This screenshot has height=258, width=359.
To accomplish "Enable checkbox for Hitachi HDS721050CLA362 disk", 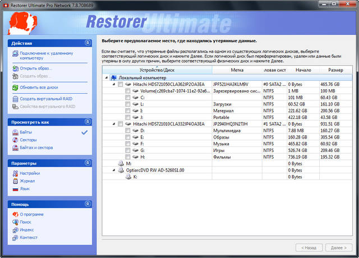I will (x=120, y=84).
